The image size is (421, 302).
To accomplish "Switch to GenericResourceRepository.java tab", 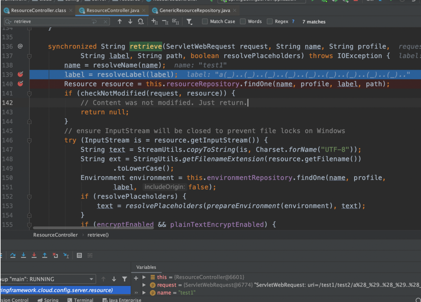I will 194,11.
